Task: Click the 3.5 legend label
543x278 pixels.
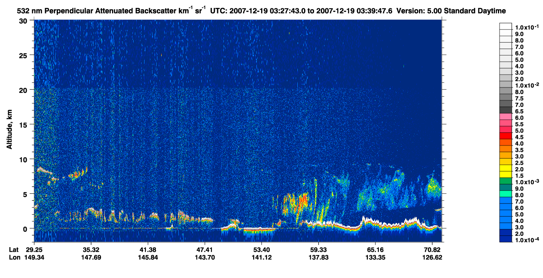Action: 519,150
